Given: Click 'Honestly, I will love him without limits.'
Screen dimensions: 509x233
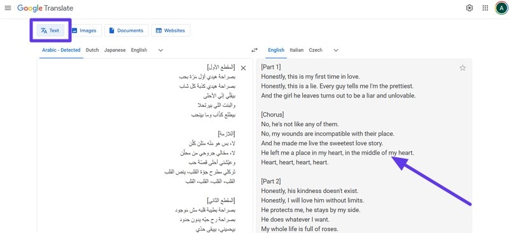Looking at the screenshot, I should point(312,200).
